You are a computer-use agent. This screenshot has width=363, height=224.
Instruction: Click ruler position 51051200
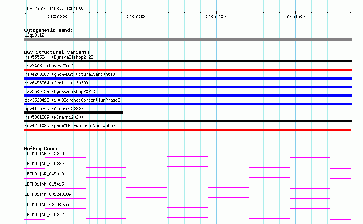click(x=58, y=16)
